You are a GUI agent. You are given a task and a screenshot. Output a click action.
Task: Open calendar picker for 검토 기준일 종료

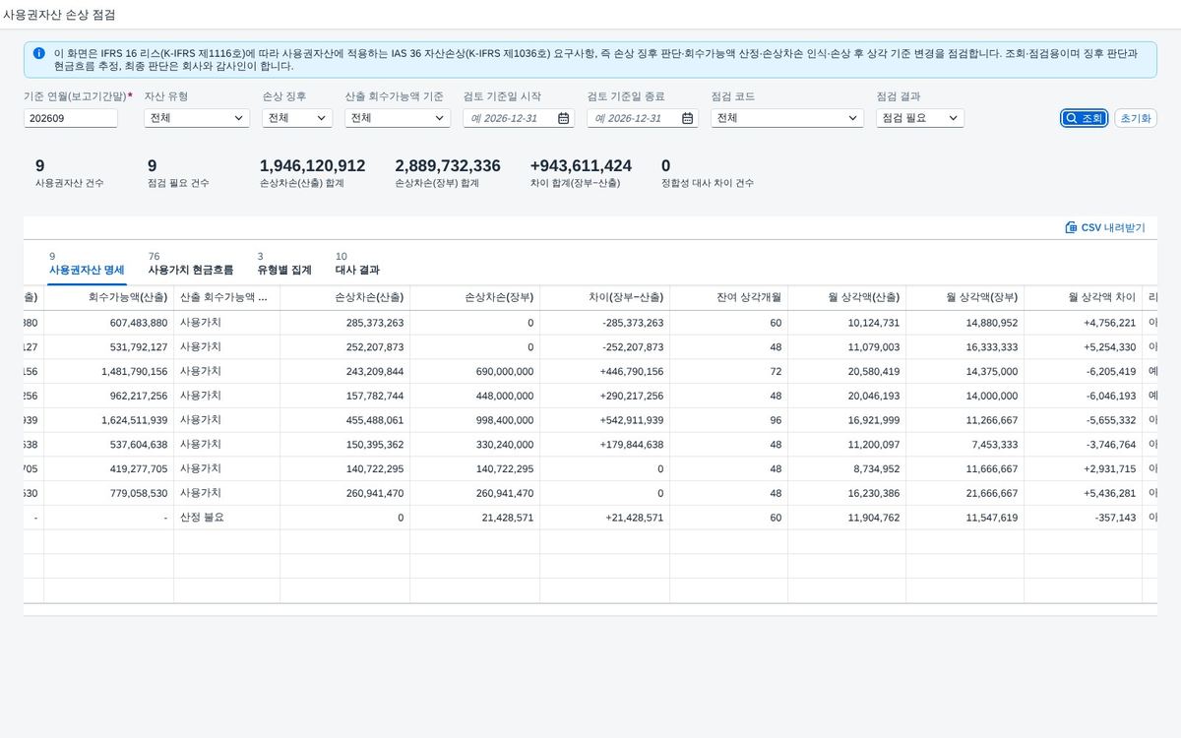click(x=687, y=118)
